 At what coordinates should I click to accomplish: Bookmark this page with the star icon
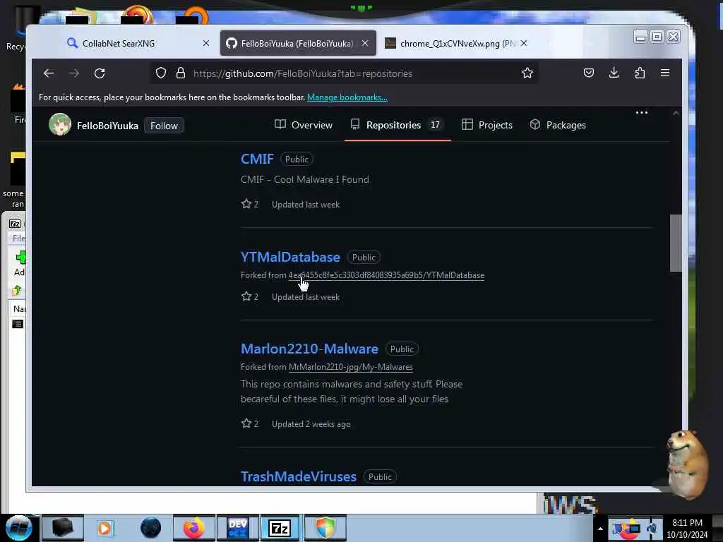point(527,73)
